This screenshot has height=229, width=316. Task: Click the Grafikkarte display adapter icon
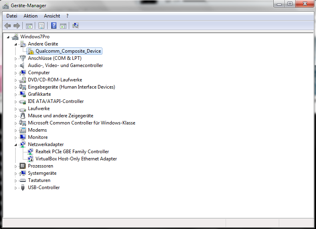coord(23,94)
